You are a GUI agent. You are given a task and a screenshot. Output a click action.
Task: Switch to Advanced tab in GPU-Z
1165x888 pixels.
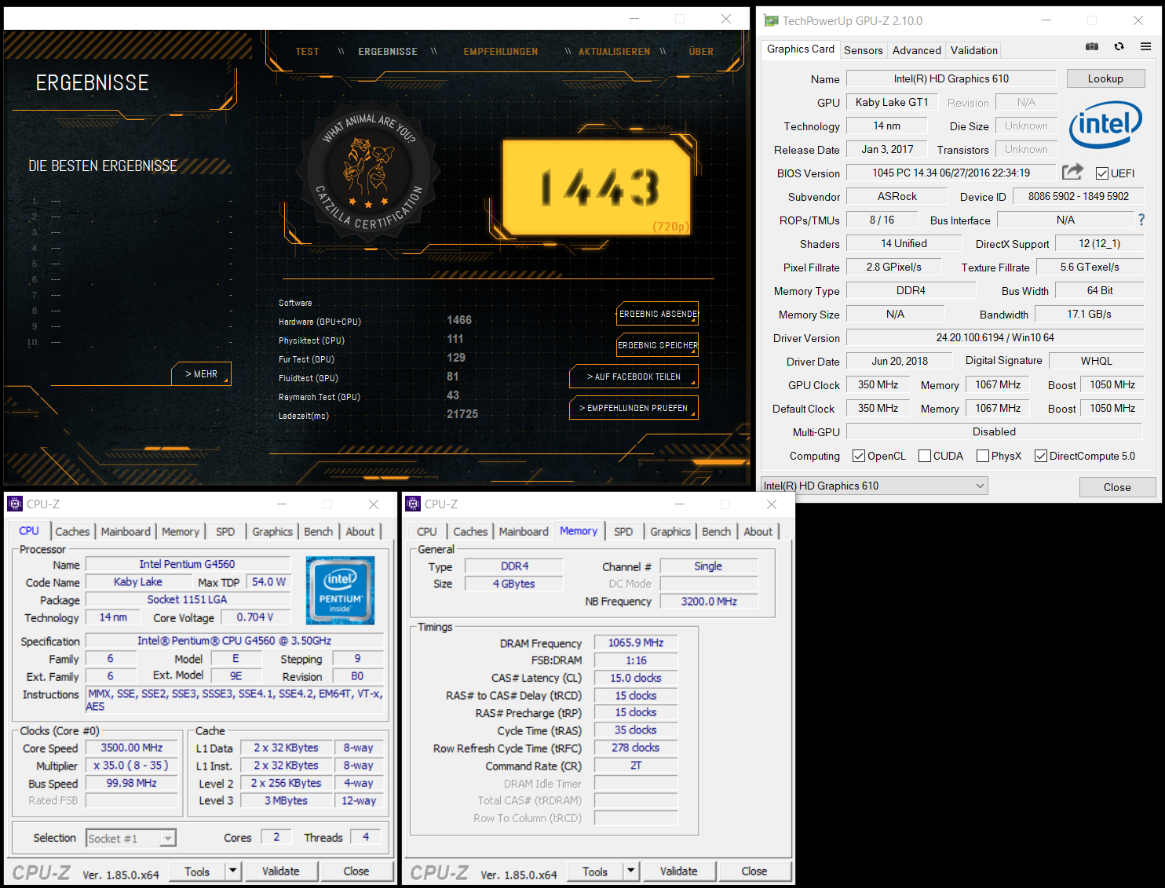(x=916, y=50)
